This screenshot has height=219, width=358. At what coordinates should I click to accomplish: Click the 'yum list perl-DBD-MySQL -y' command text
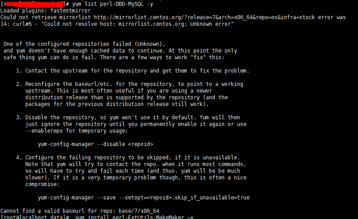coord(115,4)
